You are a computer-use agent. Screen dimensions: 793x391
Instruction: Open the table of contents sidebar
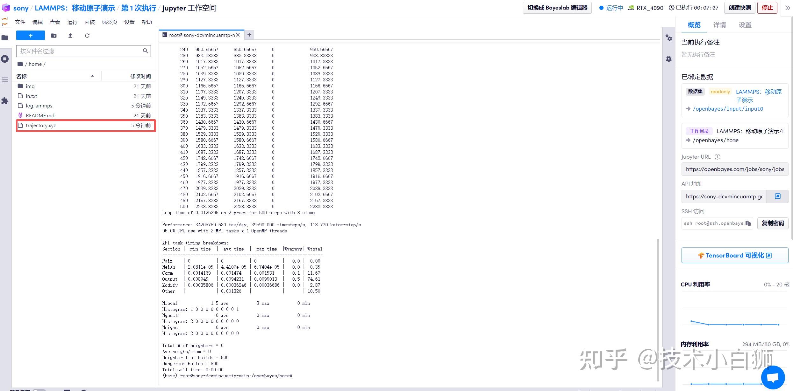point(5,80)
